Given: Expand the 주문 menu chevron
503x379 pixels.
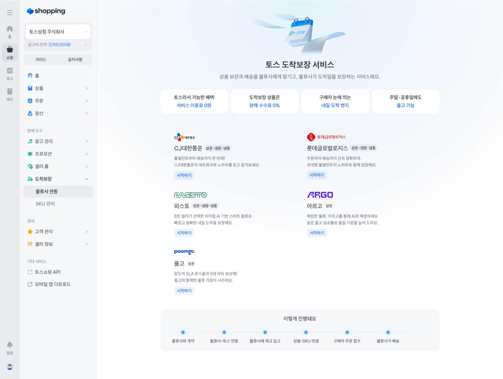Looking at the screenshot, I should click(x=86, y=101).
